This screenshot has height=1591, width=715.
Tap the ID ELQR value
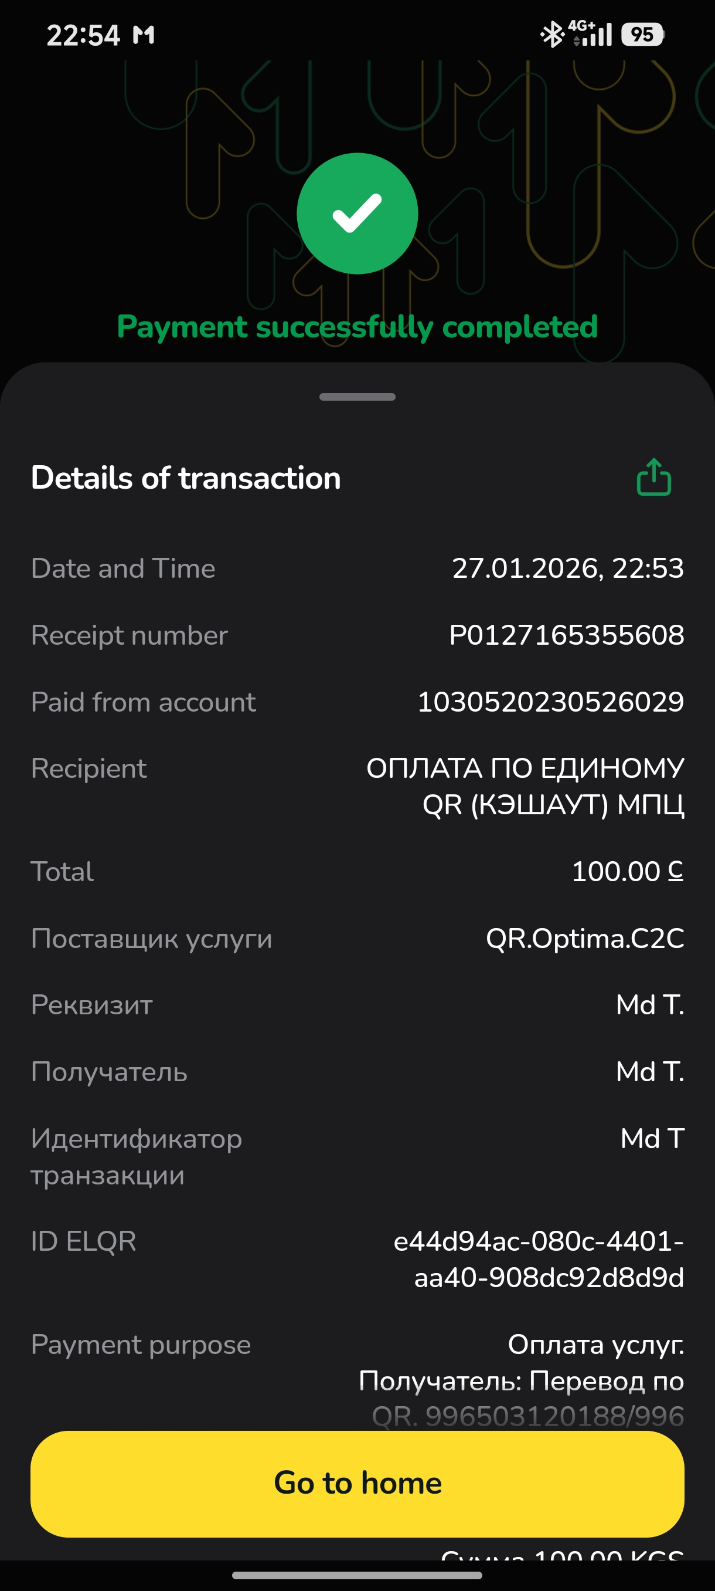pos(539,1259)
